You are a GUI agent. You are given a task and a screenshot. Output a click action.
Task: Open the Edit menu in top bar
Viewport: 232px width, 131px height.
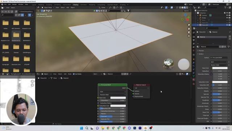tap(9, 4)
